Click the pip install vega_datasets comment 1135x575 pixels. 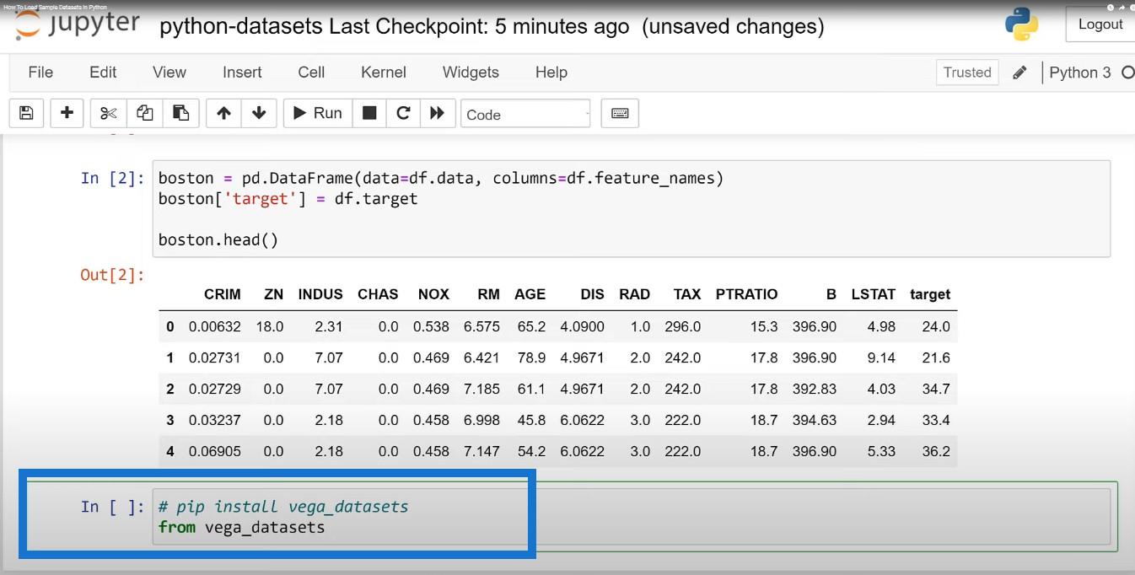[283, 507]
